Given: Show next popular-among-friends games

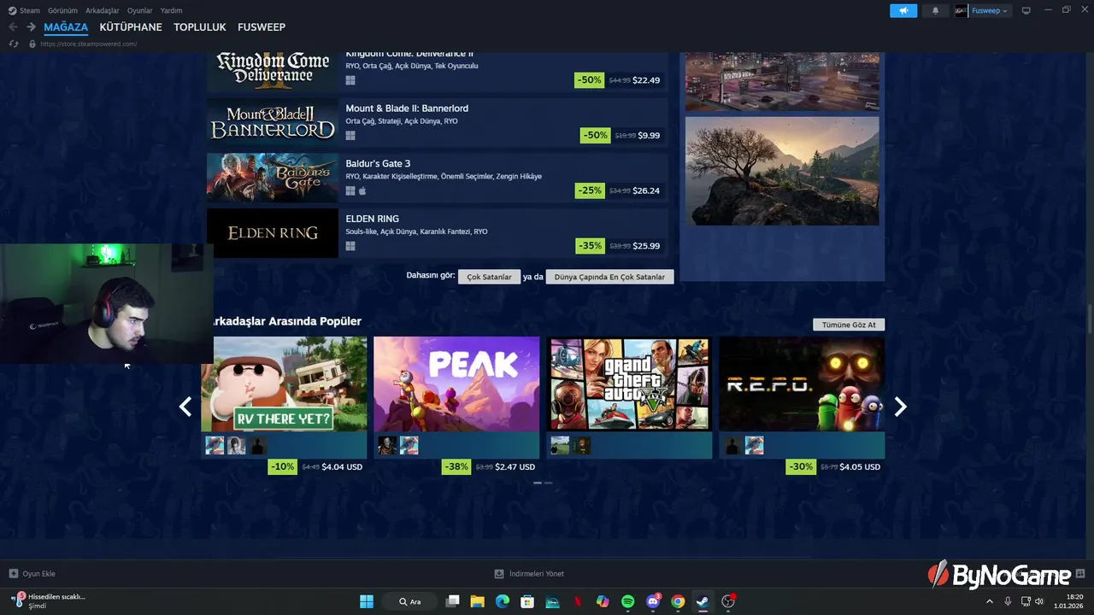Looking at the screenshot, I should click(900, 407).
